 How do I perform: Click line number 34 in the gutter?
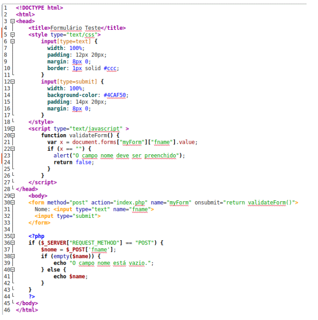pyautogui.click(x=7, y=229)
